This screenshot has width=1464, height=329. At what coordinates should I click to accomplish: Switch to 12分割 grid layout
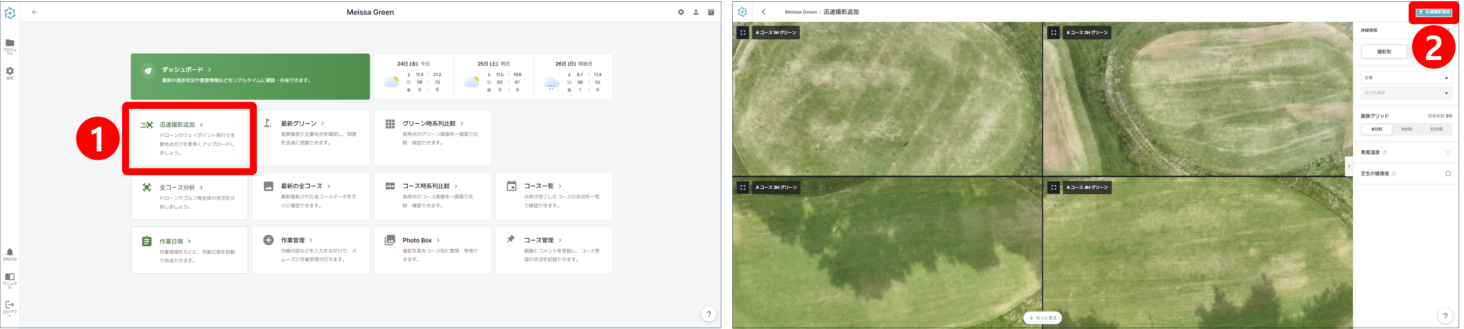(x=1436, y=130)
